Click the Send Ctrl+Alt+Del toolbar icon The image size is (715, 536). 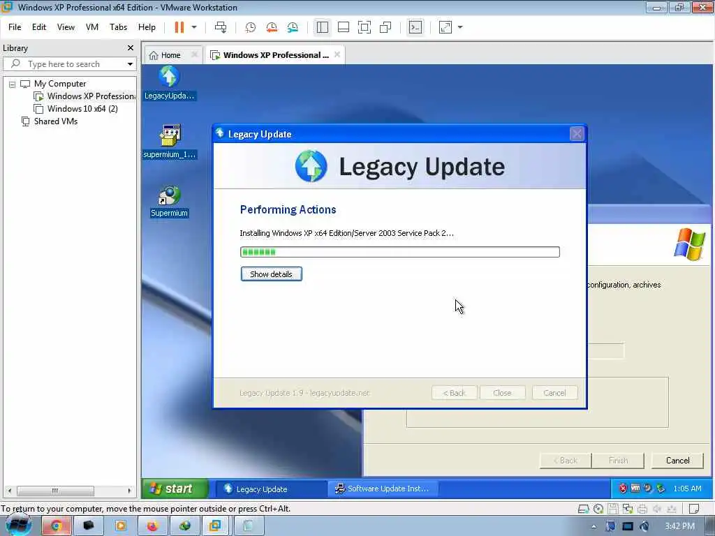pos(221,27)
